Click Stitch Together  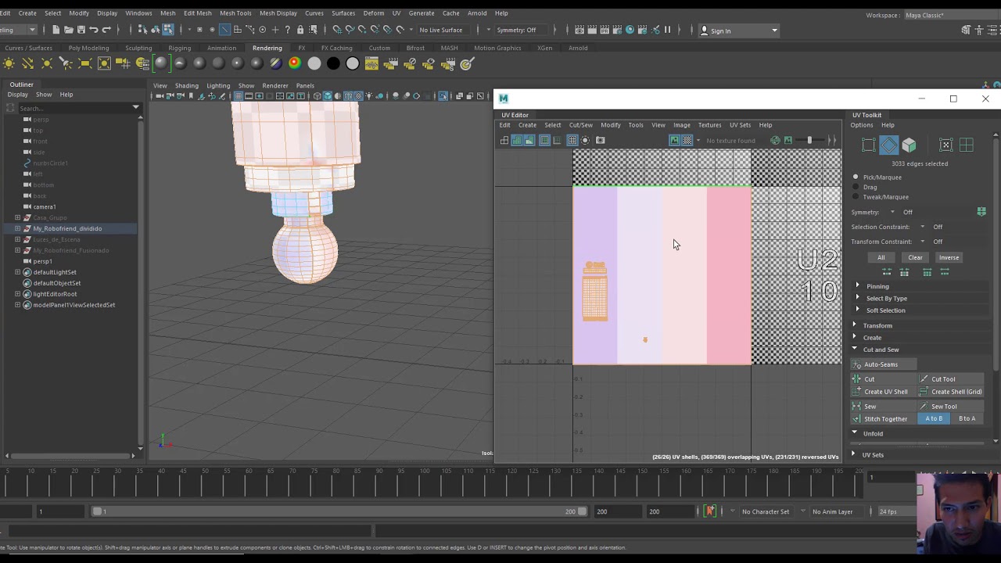click(x=885, y=419)
